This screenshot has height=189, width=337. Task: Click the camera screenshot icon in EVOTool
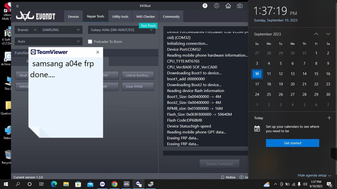240,6
